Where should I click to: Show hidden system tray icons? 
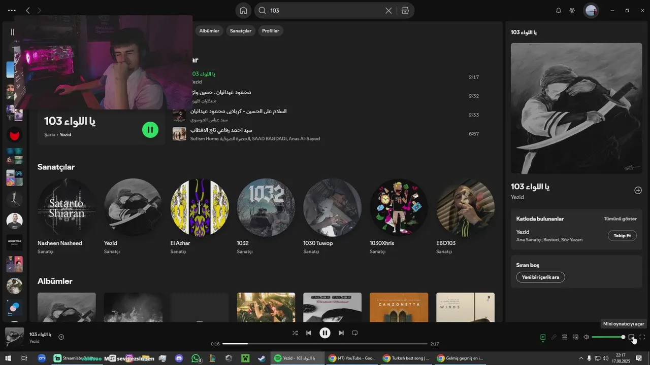[581, 358]
